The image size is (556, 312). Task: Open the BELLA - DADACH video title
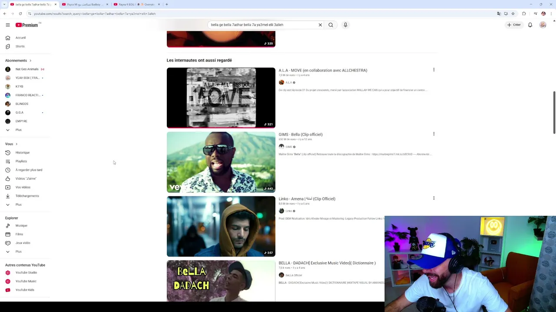coord(327,263)
